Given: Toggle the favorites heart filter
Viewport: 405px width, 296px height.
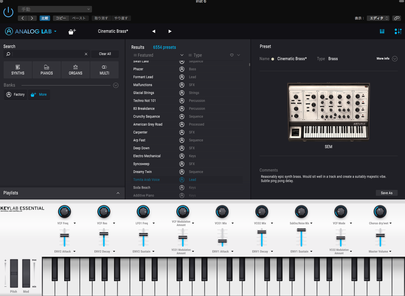Looking at the screenshot, I should tap(232, 55).
